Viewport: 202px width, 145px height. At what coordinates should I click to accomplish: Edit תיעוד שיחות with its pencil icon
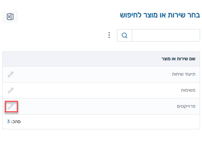(x=11, y=74)
